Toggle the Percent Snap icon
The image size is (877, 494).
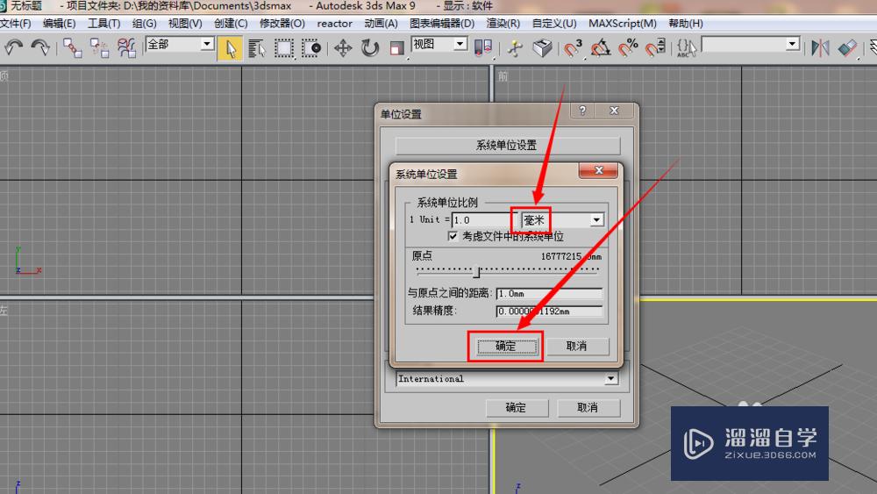point(628,48)
